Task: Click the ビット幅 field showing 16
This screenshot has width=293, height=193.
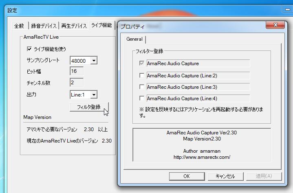Action: pos(77,72)
